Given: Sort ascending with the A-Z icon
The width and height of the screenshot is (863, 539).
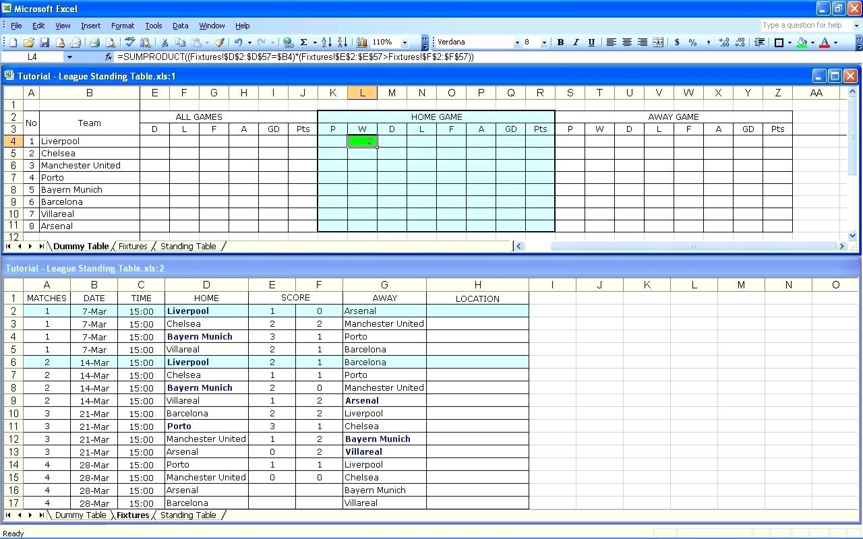Looking at the screenshot, I should pos(326,42).
